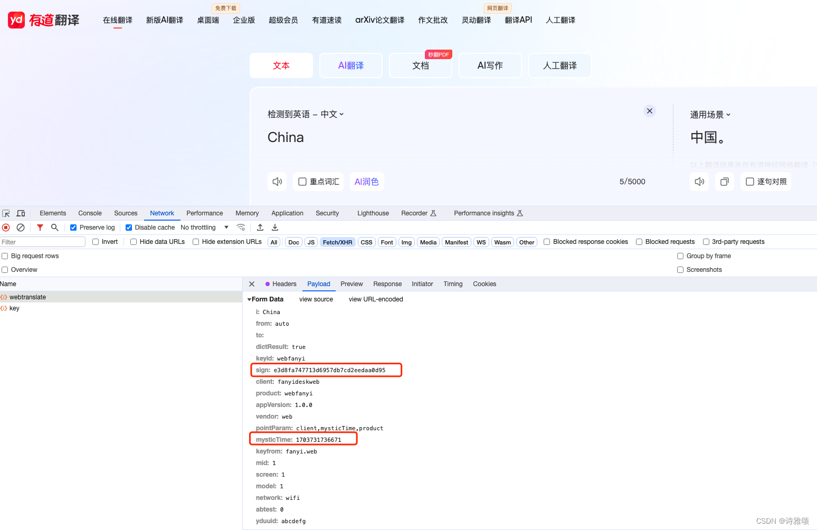
Task: Switch to the Elements panel
Action: click(53, 213)
